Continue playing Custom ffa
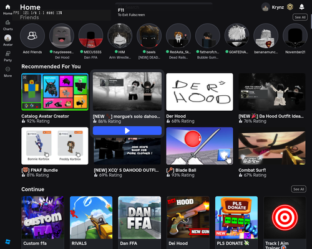 pyautogui.click(x=42, y=217)
